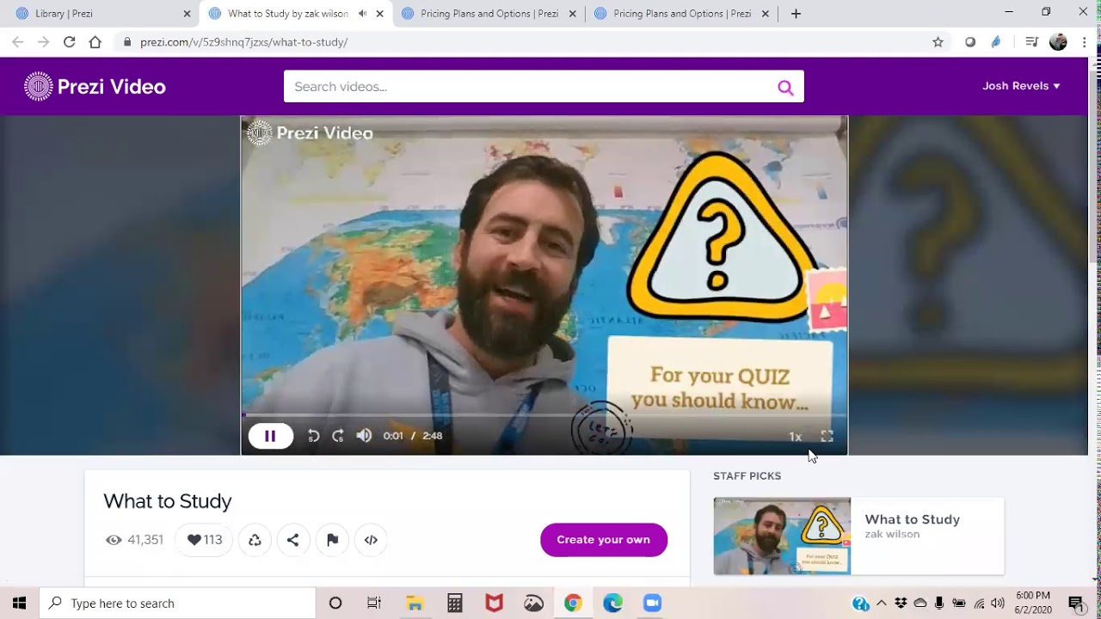Pause the video playback
The image size is (1101, 619).
[x=270, y=436]
